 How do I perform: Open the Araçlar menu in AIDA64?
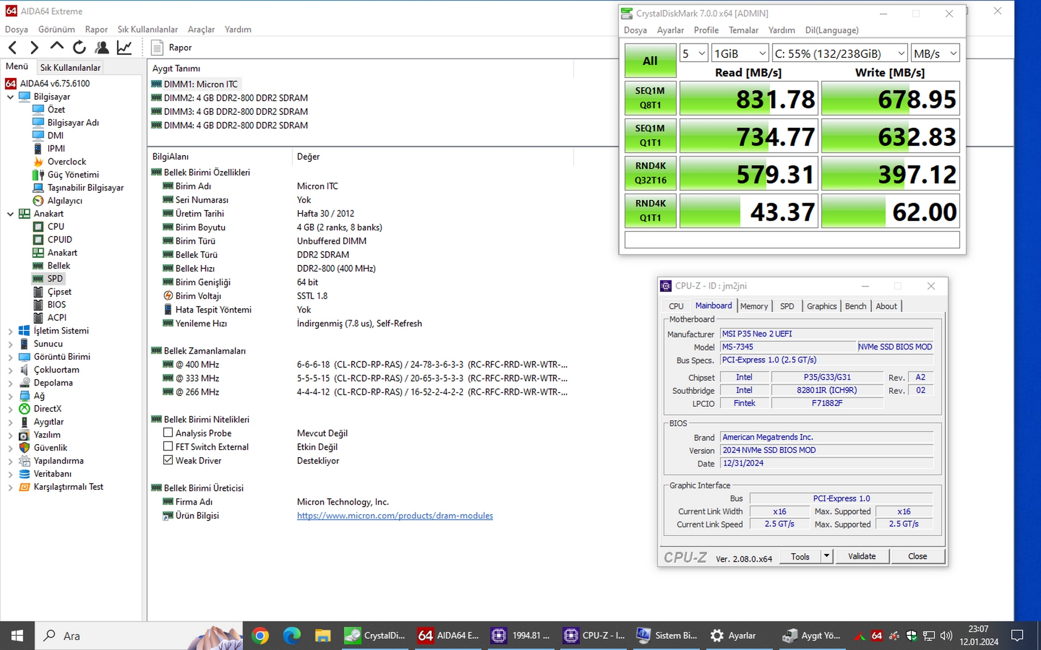point(201,29)
